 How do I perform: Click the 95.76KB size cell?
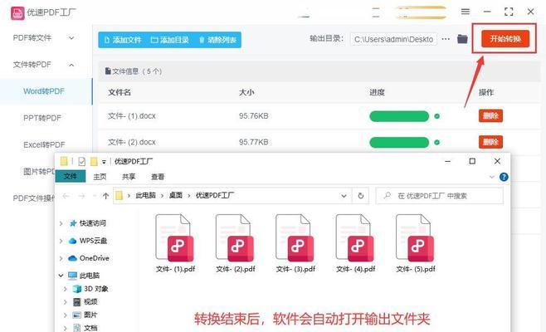point(254,116)
